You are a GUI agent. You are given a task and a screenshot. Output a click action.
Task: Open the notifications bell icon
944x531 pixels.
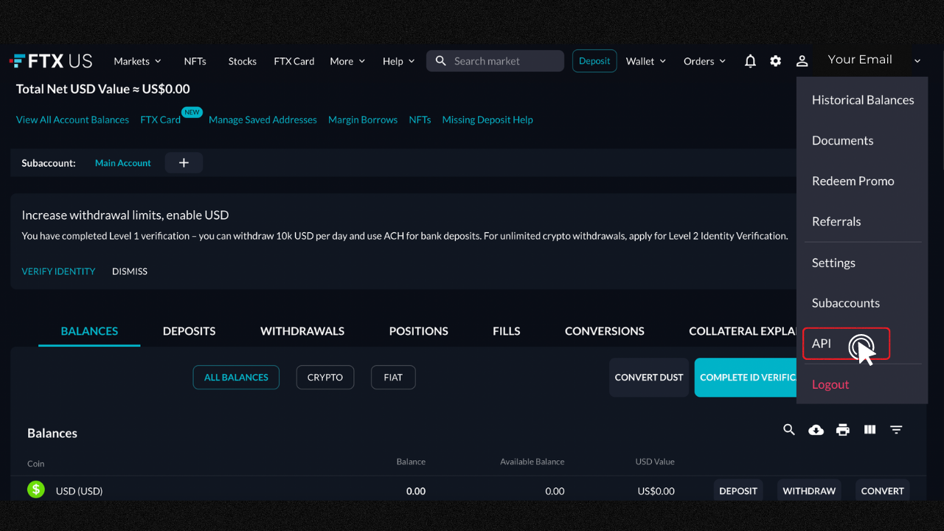(750, 61)
